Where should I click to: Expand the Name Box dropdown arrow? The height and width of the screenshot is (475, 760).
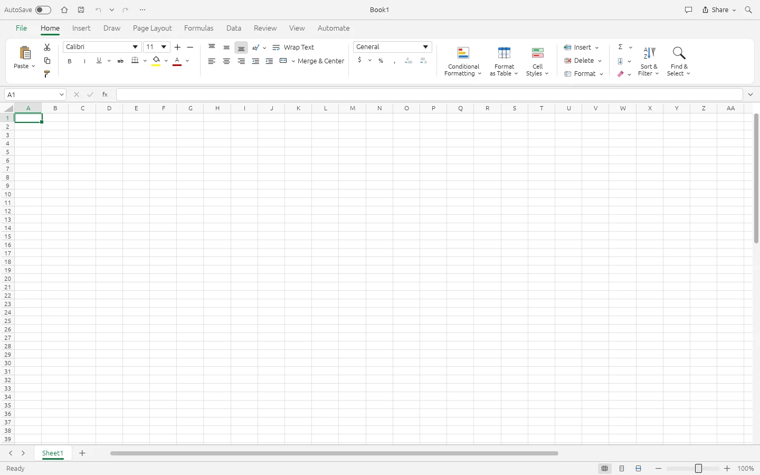(x=62, y=94)
